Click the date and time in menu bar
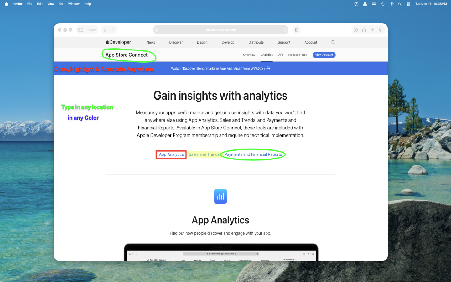The width and height of the screenshot is (451, 282). (431, 4)
